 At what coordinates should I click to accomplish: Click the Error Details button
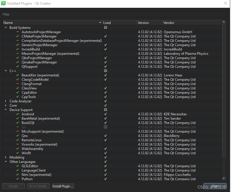[38, 186]
